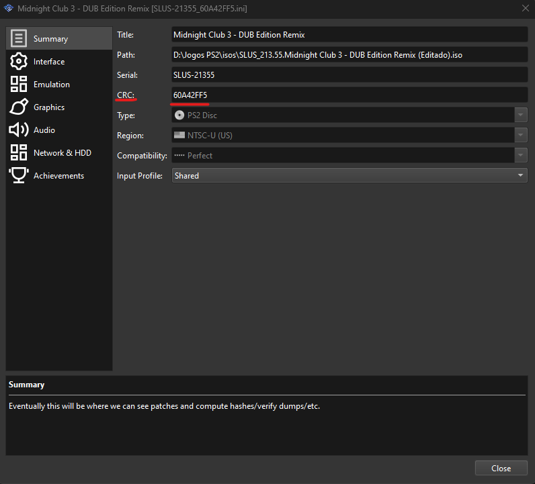Click the Title: label

125,35
